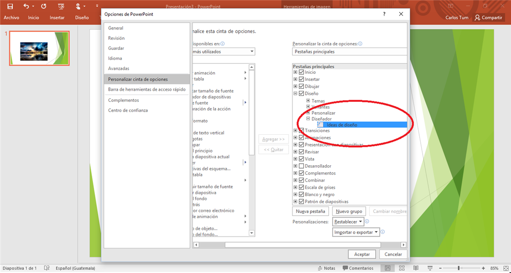The width and height of the screenshot is (511, 273).
Task: Uncheck the Inicio tab checkbox in tree
Action: pos(301,72)
